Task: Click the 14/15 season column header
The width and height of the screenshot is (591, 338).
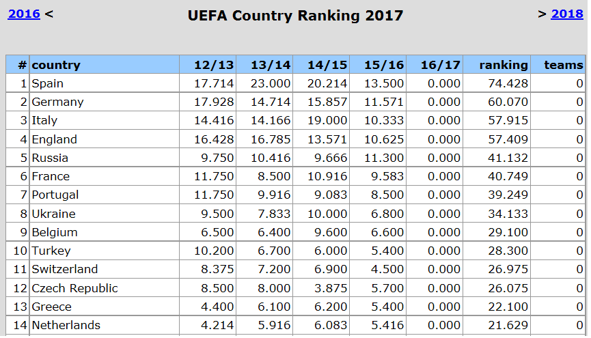Action: click(327, 65)
